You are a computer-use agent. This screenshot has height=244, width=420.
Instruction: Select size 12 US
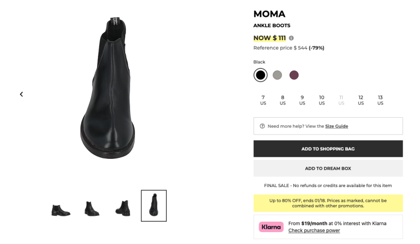click(x=361, y=100)
